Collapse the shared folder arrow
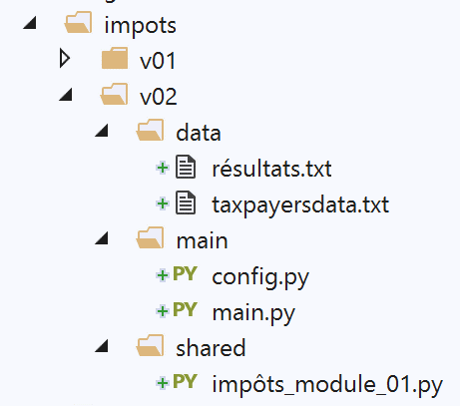The width and height of the screenshot is (460, 406). (102, 346)
